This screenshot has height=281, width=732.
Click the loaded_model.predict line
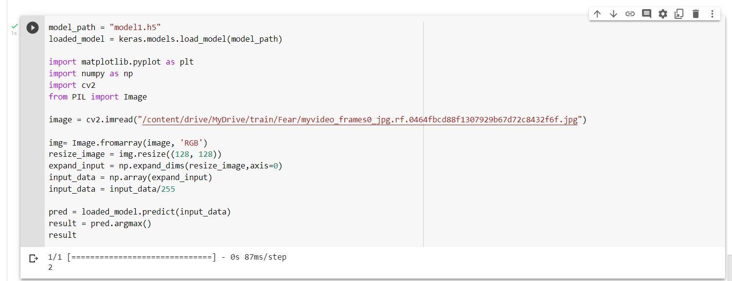click(140, 212)
